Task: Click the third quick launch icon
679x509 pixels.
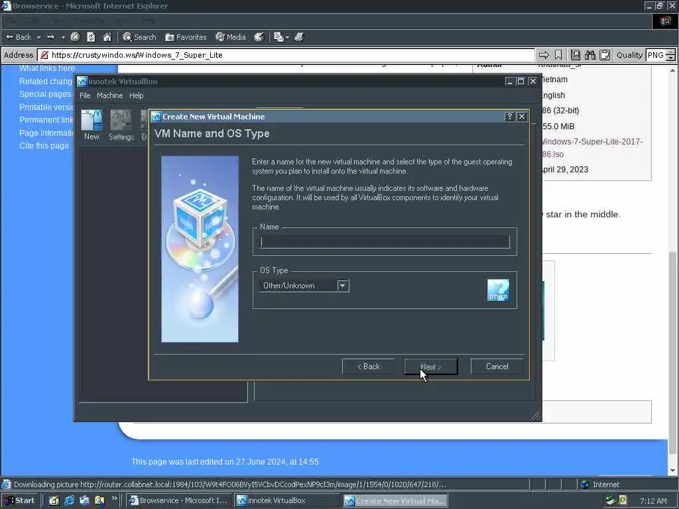Action: coord(84,501)
